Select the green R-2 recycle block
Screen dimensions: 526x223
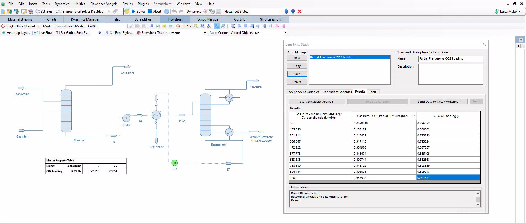pyautogui.click(x=175, y=163)
